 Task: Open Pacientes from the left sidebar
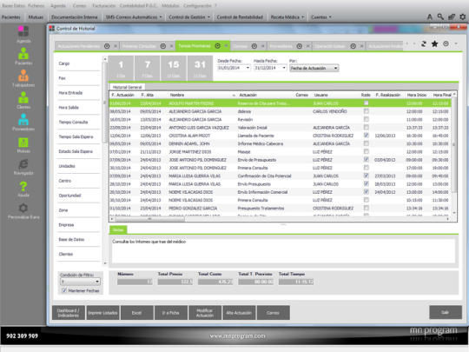coord(23,54)
